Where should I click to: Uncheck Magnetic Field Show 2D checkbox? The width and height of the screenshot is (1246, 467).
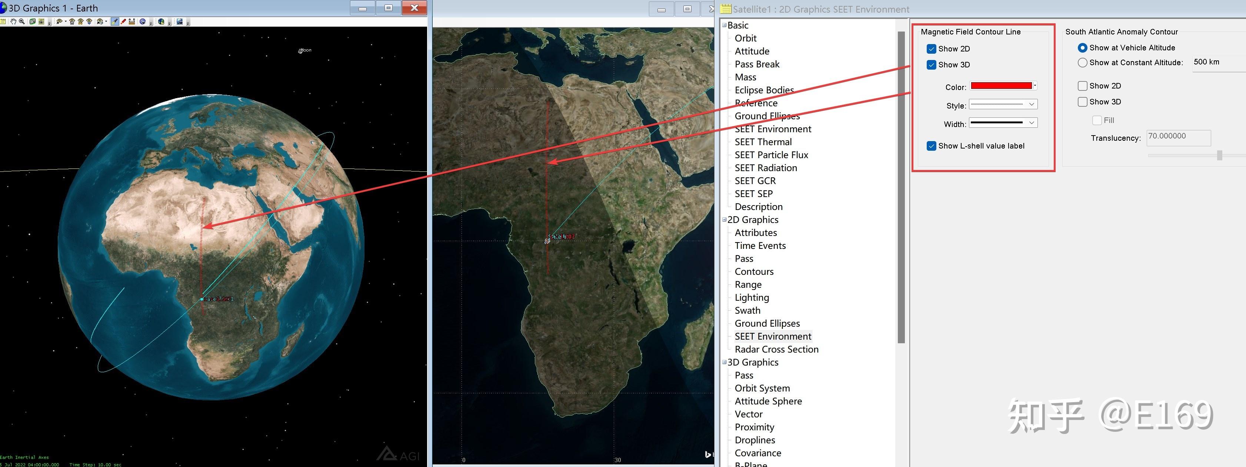(x=931, y=49)
